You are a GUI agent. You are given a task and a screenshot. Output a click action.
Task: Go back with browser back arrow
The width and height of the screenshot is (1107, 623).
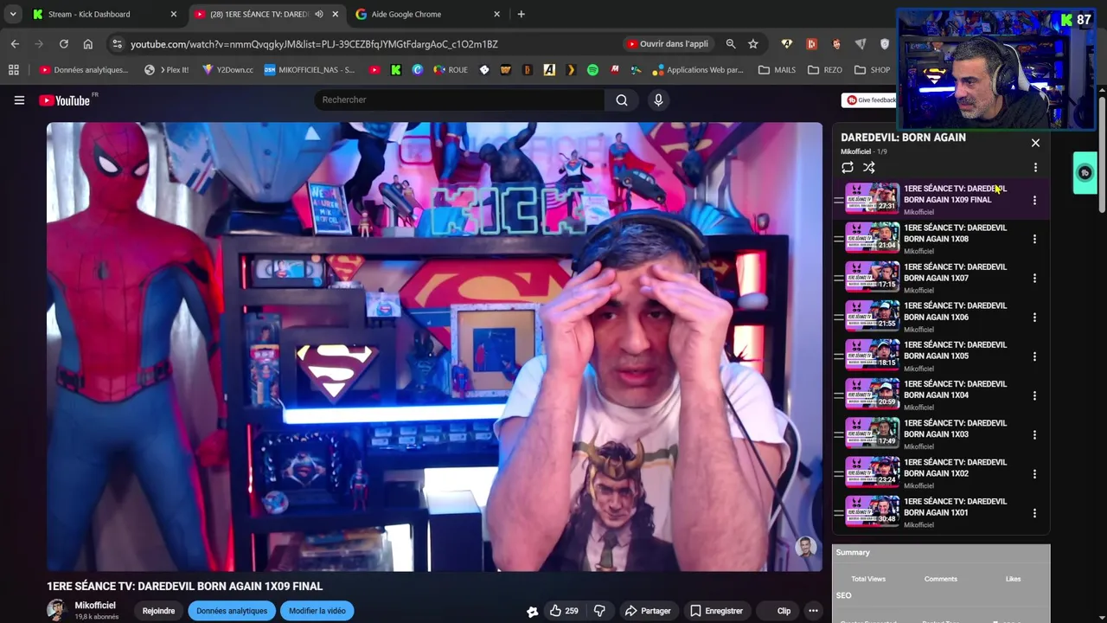point(15,44)
